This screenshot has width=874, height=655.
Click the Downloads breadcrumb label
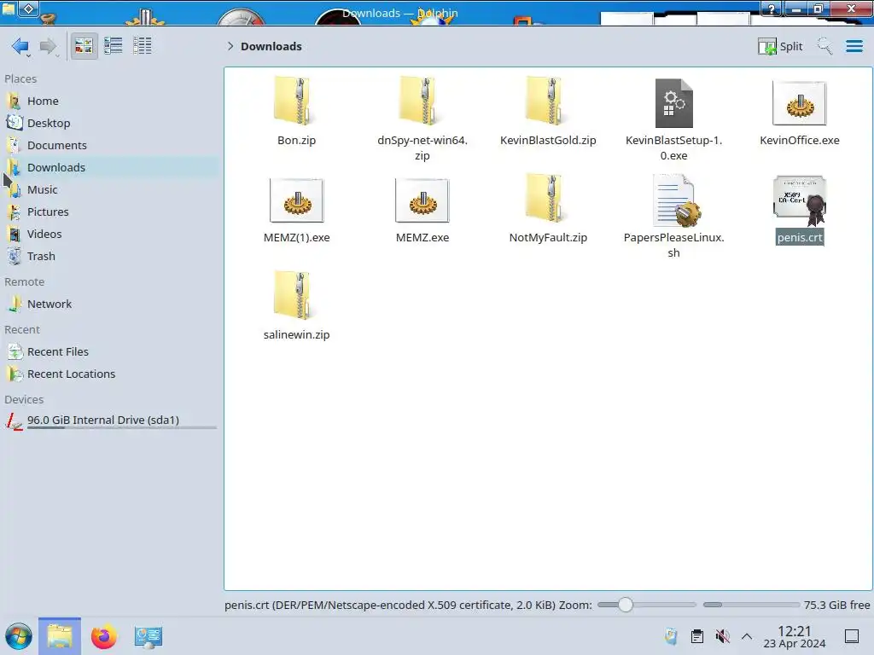(271, 46)
